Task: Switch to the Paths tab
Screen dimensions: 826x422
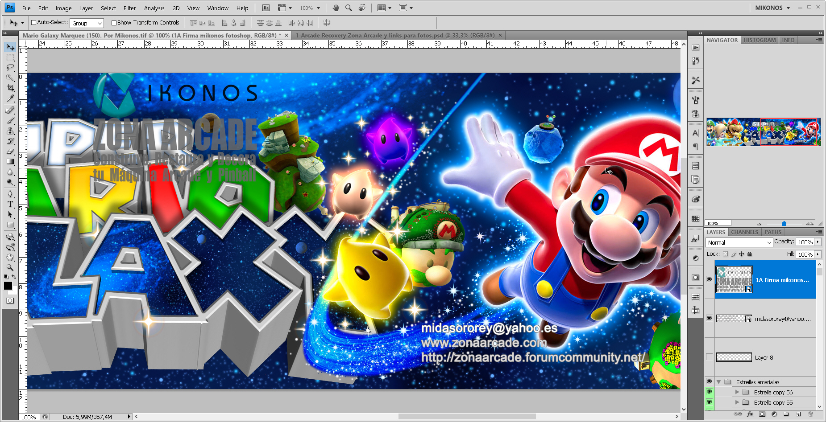Action: coord(773,232)
